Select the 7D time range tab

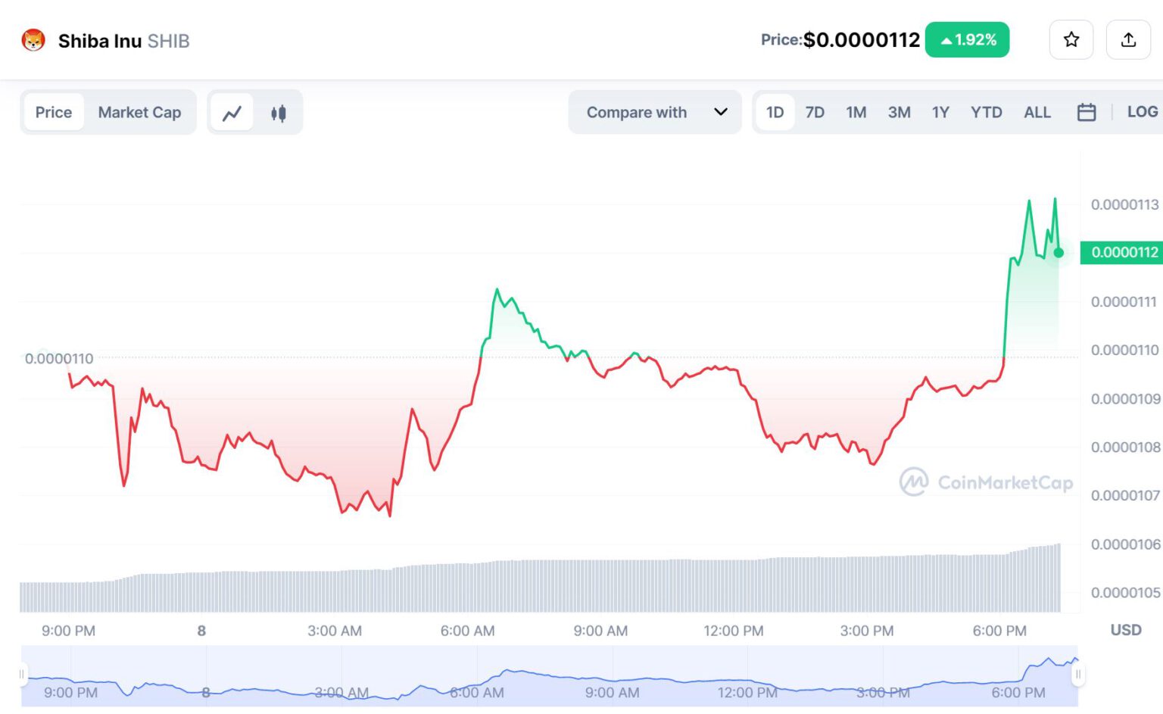[815, 112]
